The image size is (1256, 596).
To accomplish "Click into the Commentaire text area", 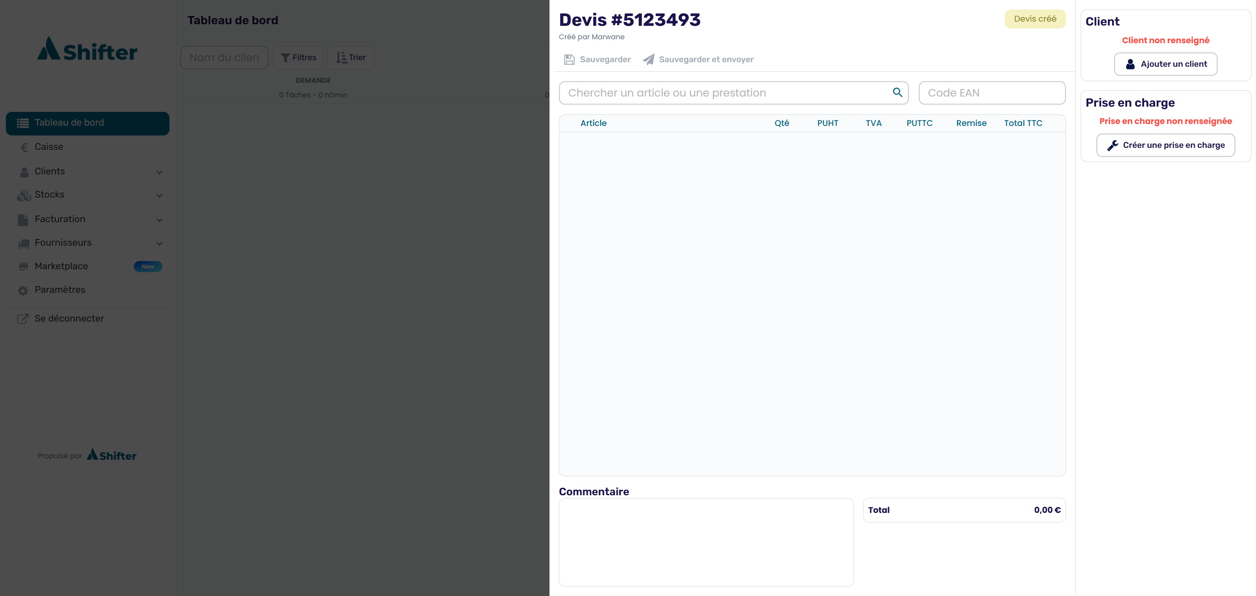I will point(706,542).
